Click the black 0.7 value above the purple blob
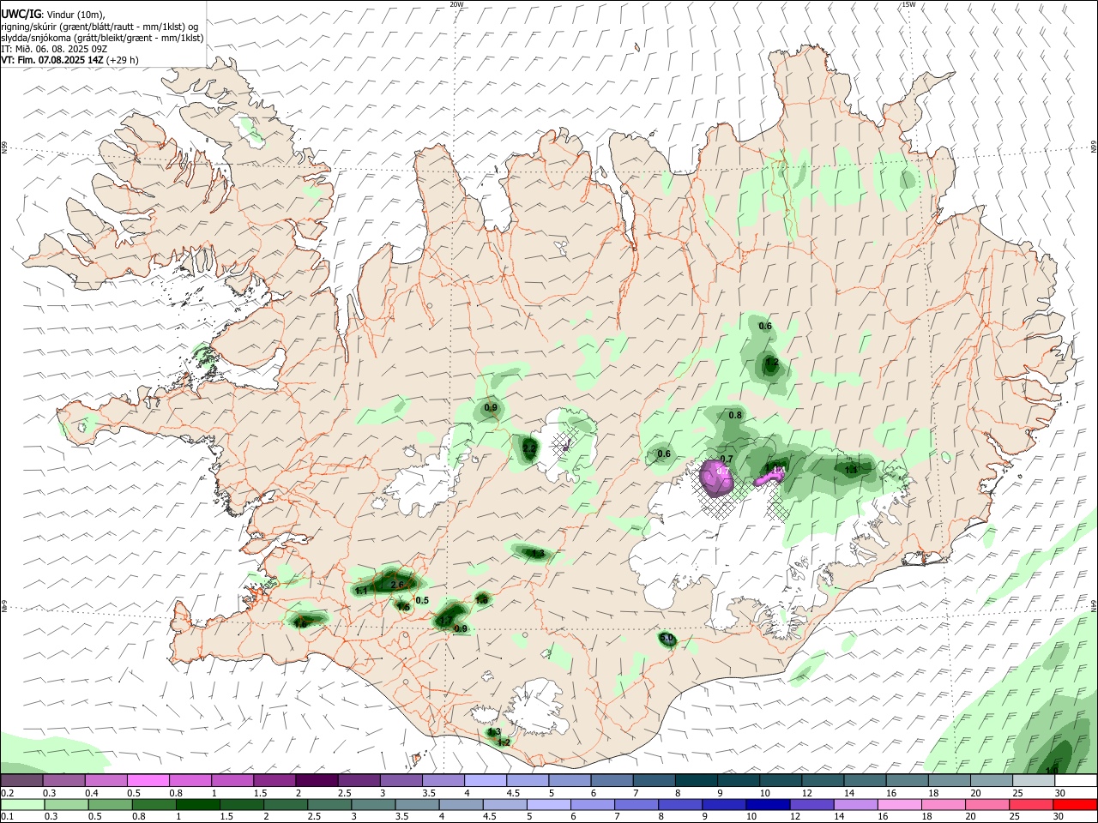 coord(726,460)
